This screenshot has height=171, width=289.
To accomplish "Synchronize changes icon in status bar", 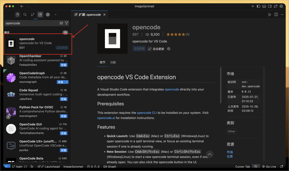I will (25, 166).
